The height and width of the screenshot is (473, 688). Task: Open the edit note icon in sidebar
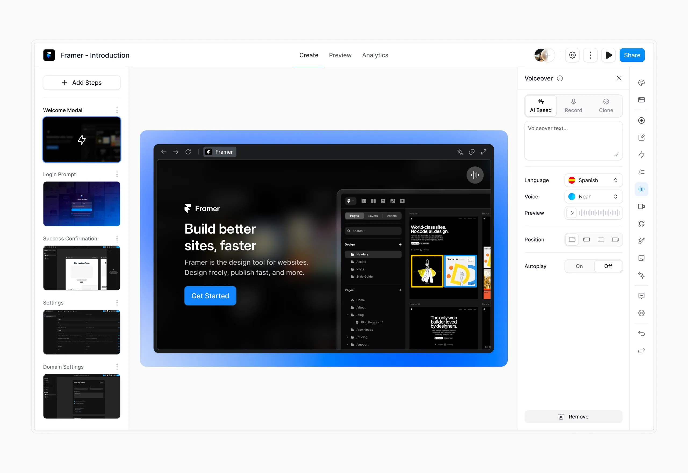[641, 138]
